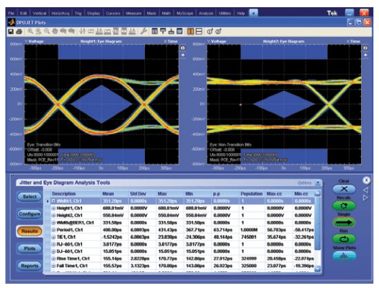Expand the Period1, Ch1 row
The height and width of the screenshot is (288, 379).
pyautogui.click(x=53, y=230)
